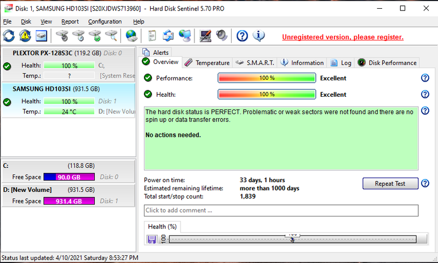Viewport: 438px width, 263px height.
Task: Click the '33 days, 1 hours' power on value
Action: [262, 180]
